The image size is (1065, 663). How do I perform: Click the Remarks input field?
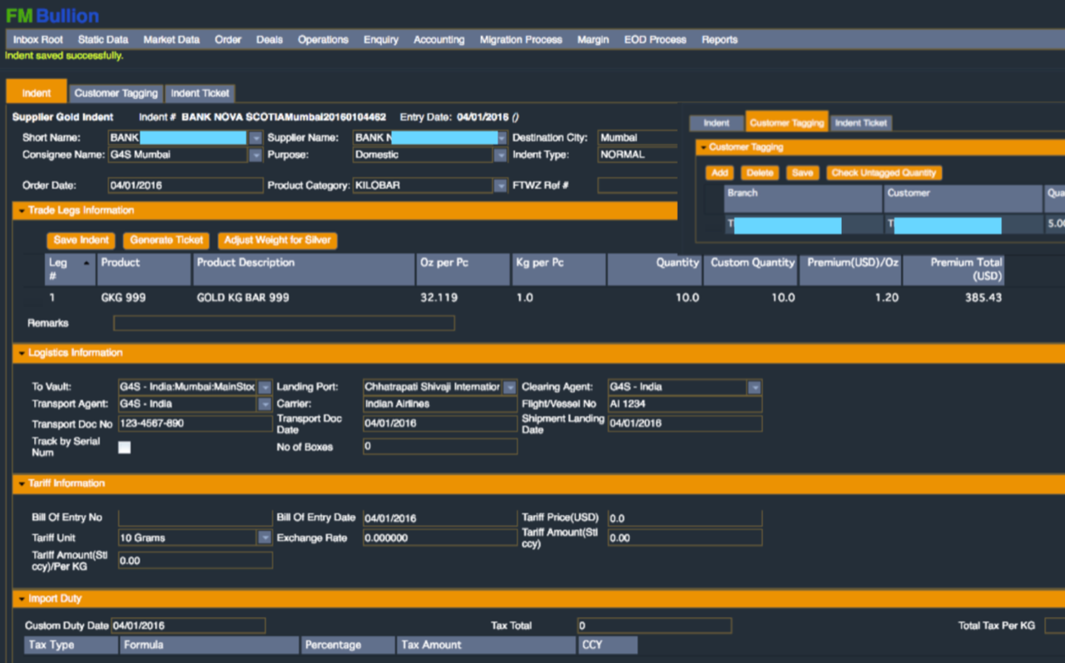point(284,324)
